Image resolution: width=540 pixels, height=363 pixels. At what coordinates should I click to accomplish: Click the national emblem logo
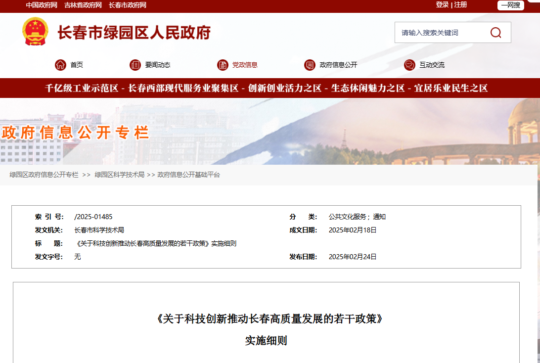pos(35,32)
